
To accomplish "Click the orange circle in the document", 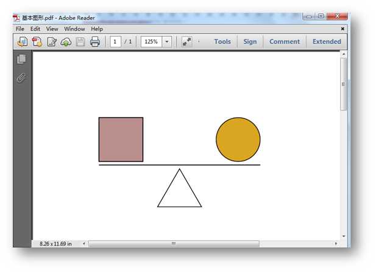I will click(x=238, y=139).
